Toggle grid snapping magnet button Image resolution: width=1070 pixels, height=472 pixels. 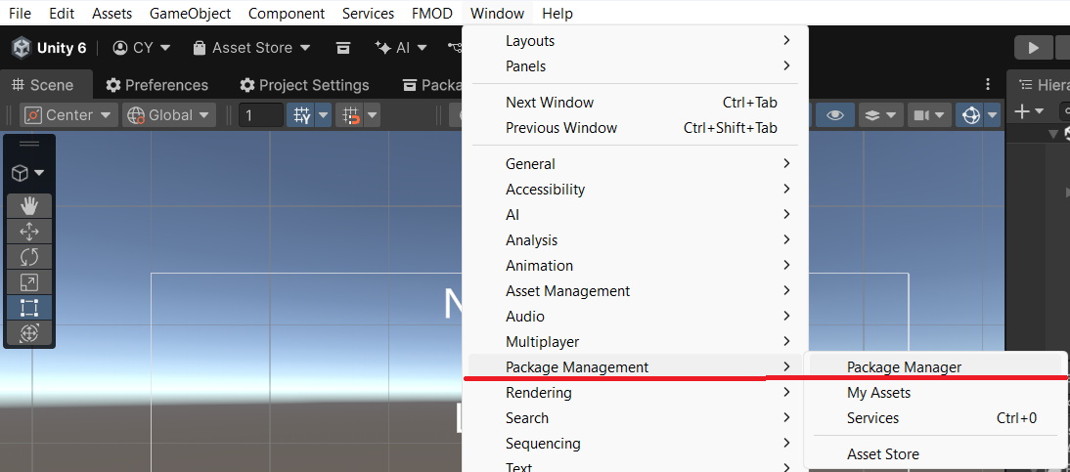(351, 115)
